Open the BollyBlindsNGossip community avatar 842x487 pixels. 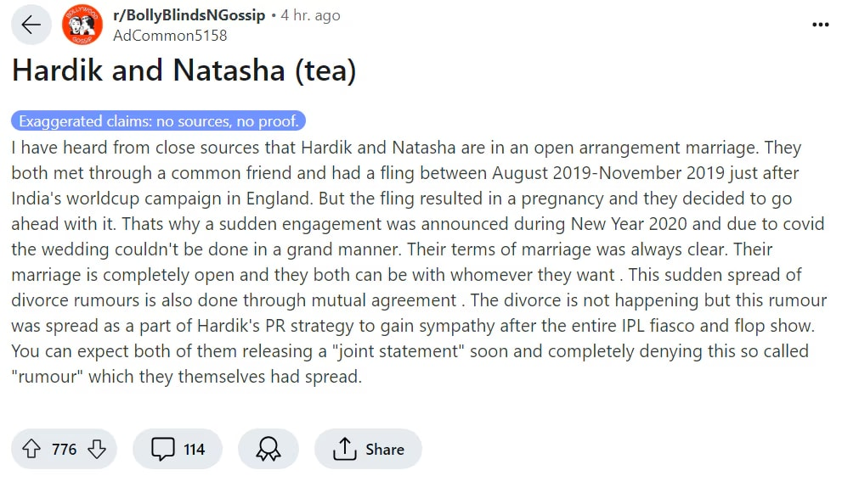[x=82, y=25]
